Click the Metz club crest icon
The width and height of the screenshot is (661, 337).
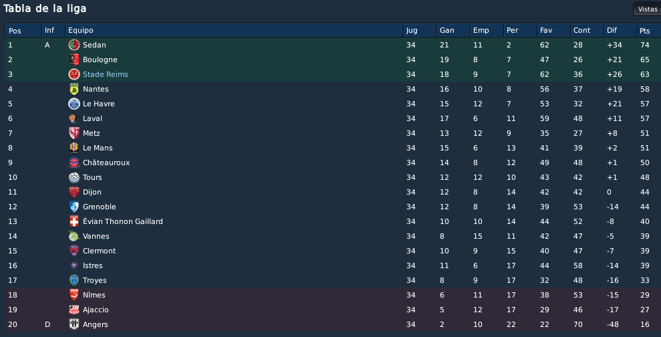pos(74,133)
